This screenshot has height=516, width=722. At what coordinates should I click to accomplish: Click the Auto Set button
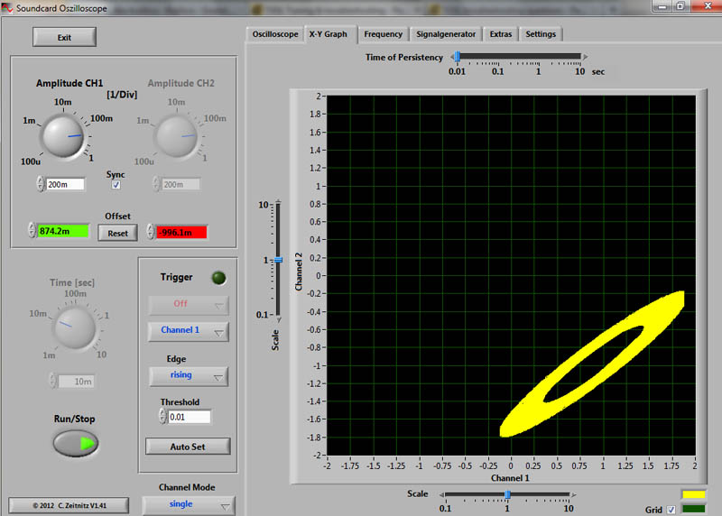tap(188, 446)
